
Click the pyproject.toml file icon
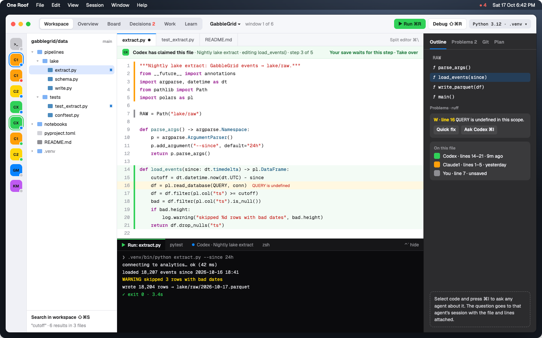[40, 133]
